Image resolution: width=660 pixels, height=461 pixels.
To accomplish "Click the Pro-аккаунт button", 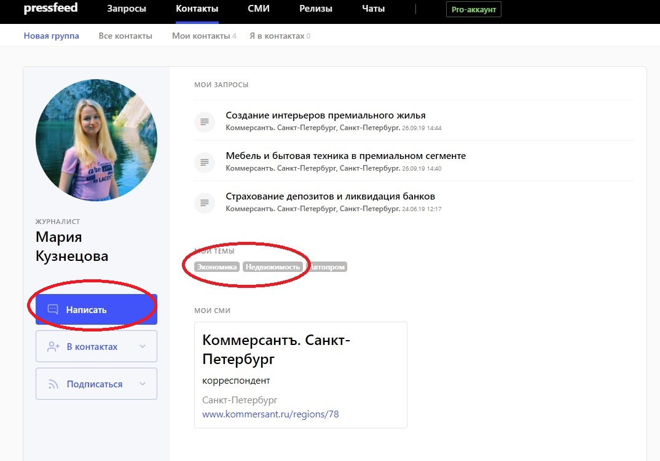I will (473, 10).
